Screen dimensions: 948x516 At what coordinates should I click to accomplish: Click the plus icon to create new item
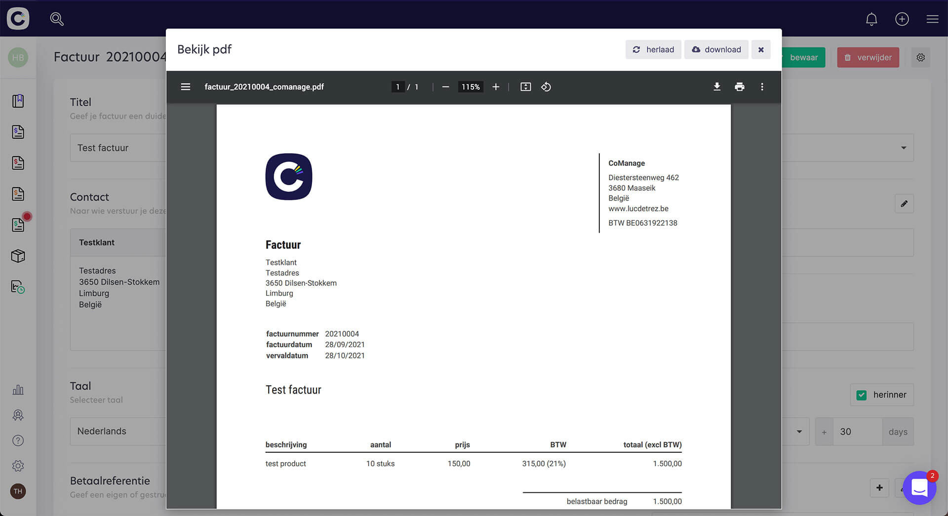click(x=902, y=19)
